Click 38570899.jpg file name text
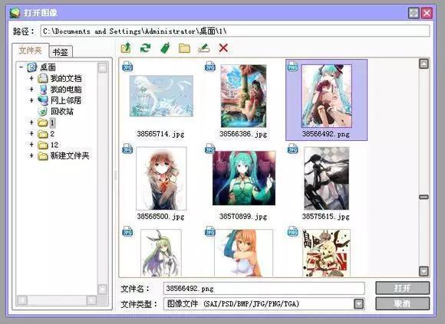This screenshot has width=445, height=324. [x=243, y=217]
